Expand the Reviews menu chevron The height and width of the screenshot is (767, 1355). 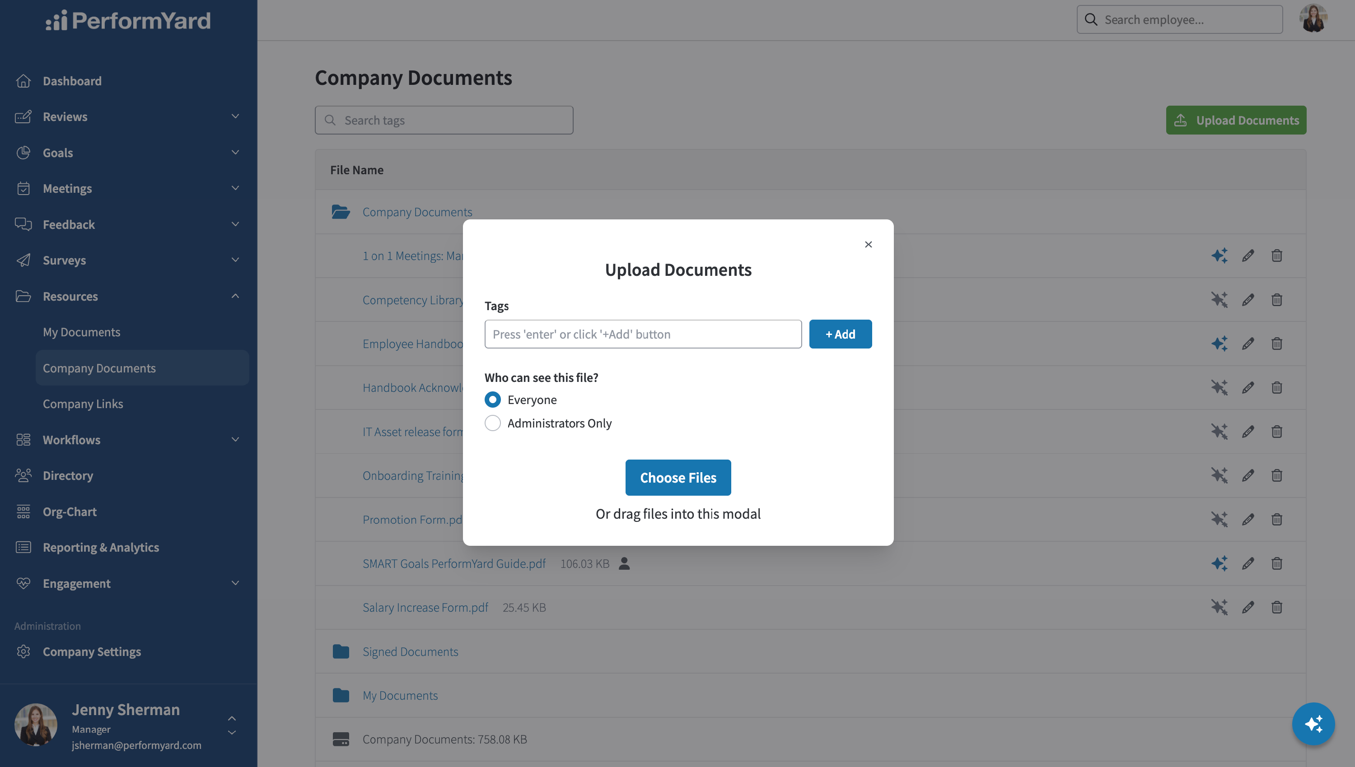tap(235, 116)
